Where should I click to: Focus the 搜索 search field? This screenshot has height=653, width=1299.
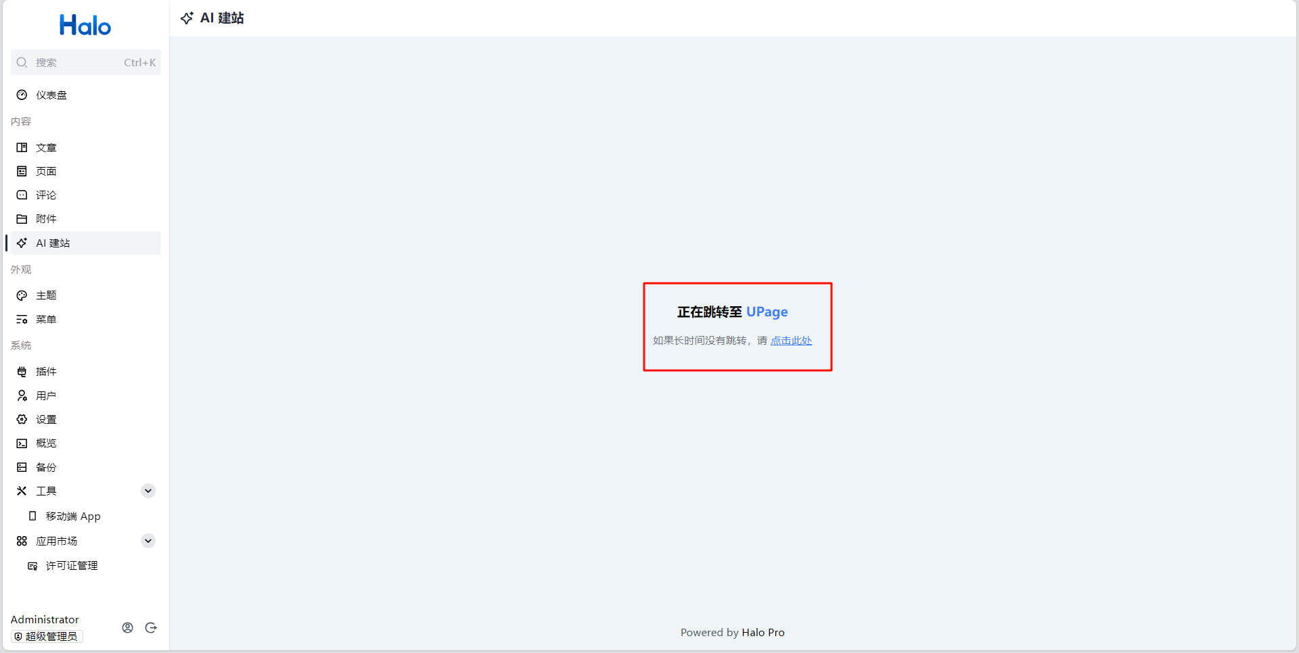coord(86,62)
